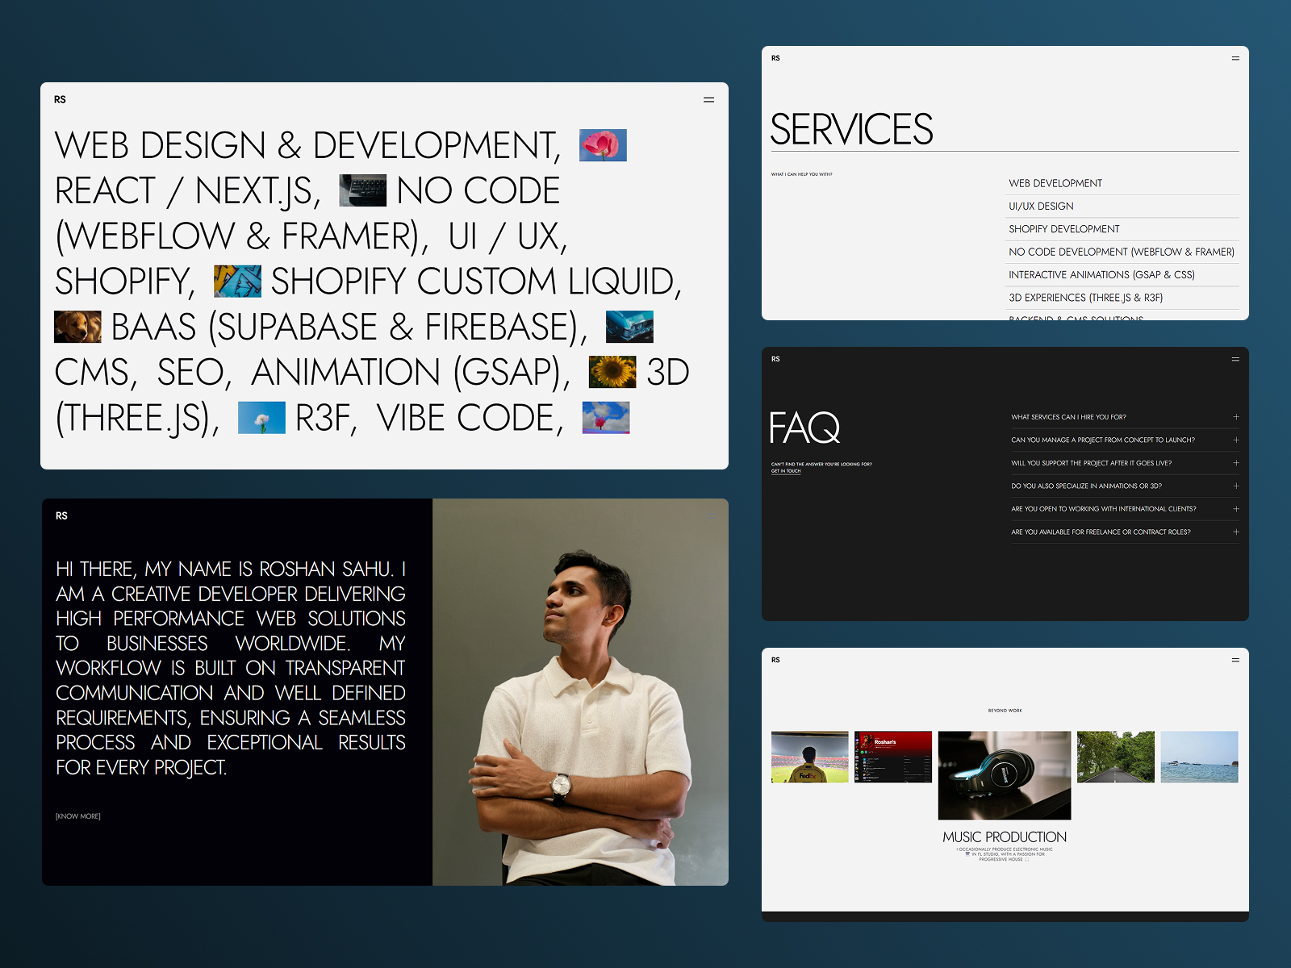The width and height of the screenshot is (1291, 968).
Task: Click the sunflower image before 3D
Action: 612,372
